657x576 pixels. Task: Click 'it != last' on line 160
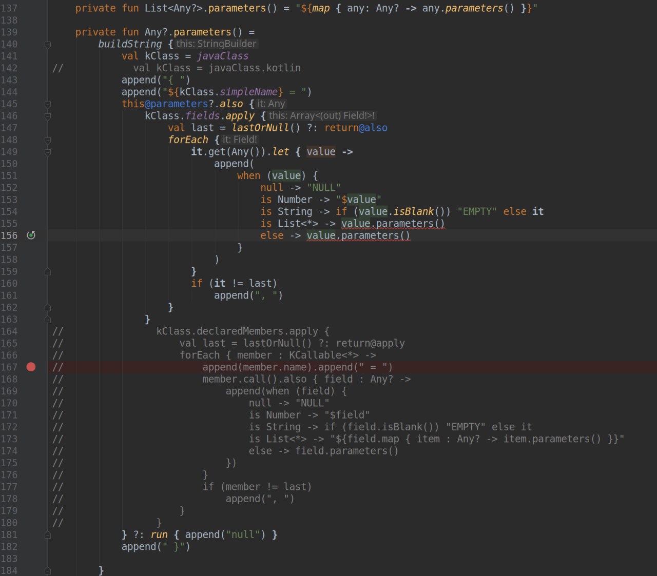[x=243, y=283]
